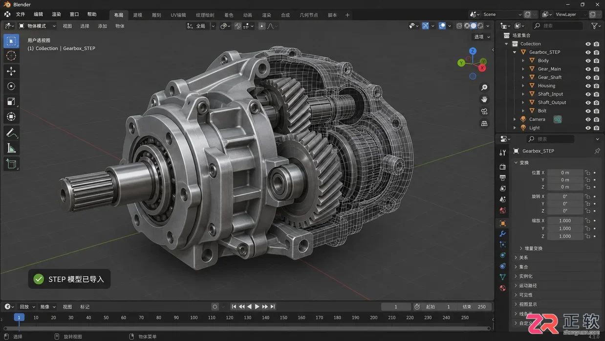The image size is (605, 341).
Task: Open the Object properties tab
Action: click(502, 223)
